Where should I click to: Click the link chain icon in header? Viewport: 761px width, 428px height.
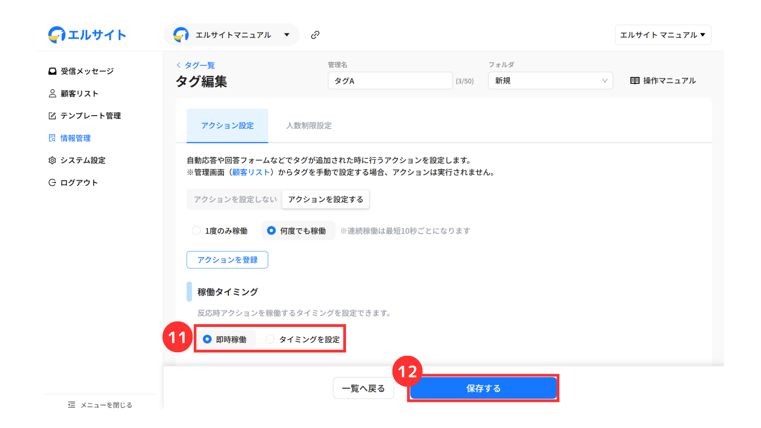pos(315,35)
